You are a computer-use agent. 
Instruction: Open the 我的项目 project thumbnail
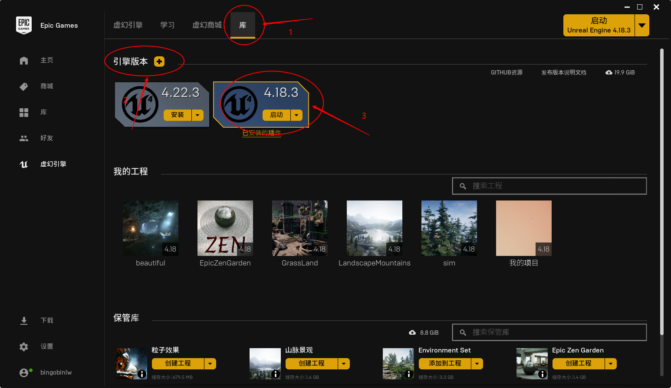[524, 228]
